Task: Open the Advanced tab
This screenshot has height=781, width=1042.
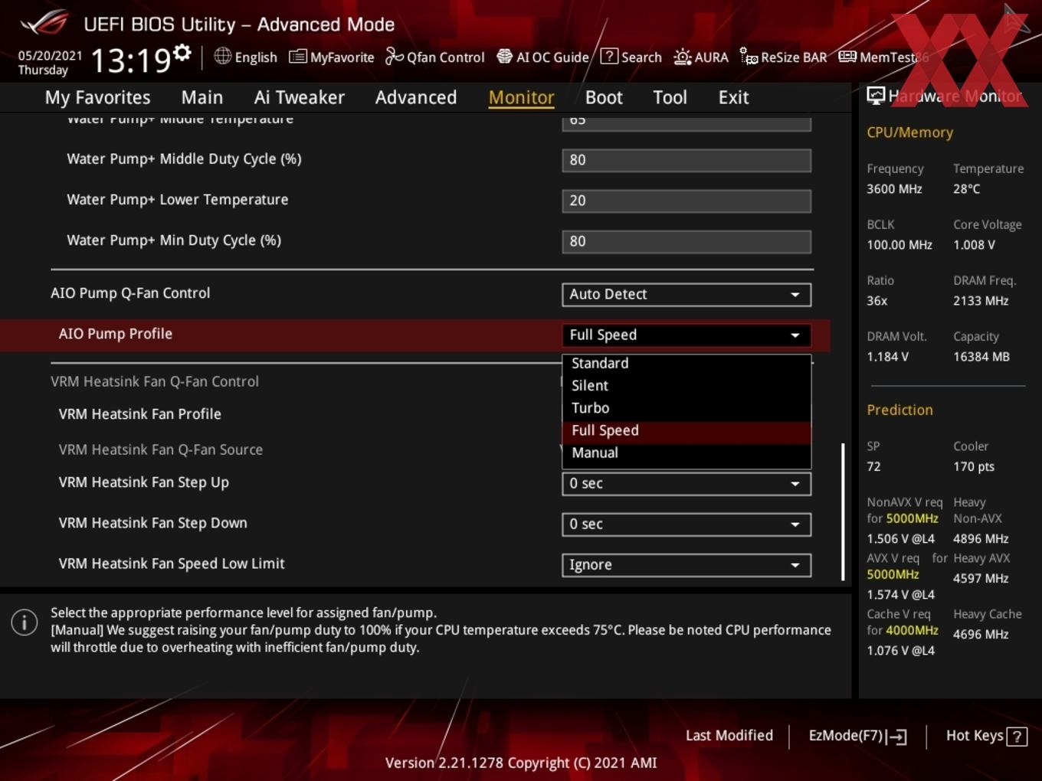Action: click(x=416, y=97)
